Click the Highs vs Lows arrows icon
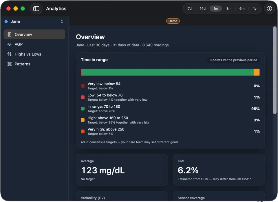Image resolution: width=278 pixels, height=202 pixels. point(9,54)
